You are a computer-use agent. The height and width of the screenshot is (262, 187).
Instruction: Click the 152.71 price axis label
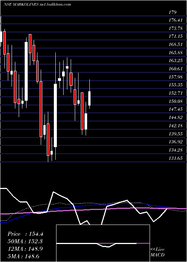coord(176,93)
